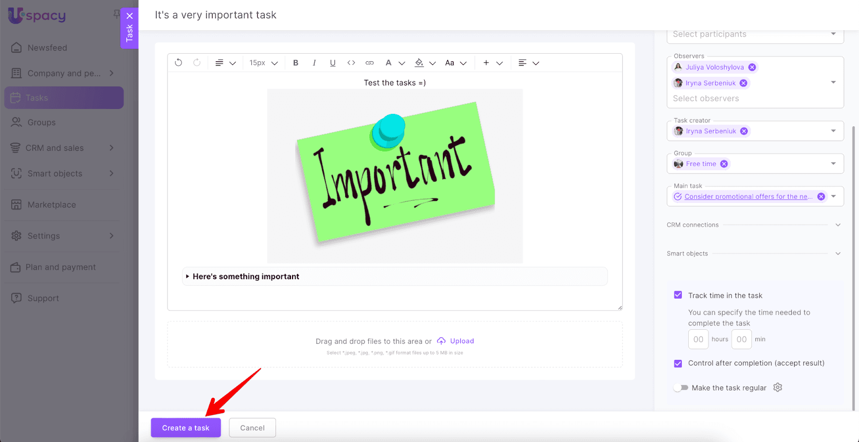The image size is (859, 442).
Task: Click the underline formatting icon
Action: coord(333,63)
